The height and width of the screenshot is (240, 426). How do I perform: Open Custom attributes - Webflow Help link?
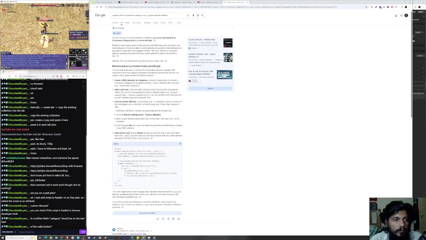202,40
